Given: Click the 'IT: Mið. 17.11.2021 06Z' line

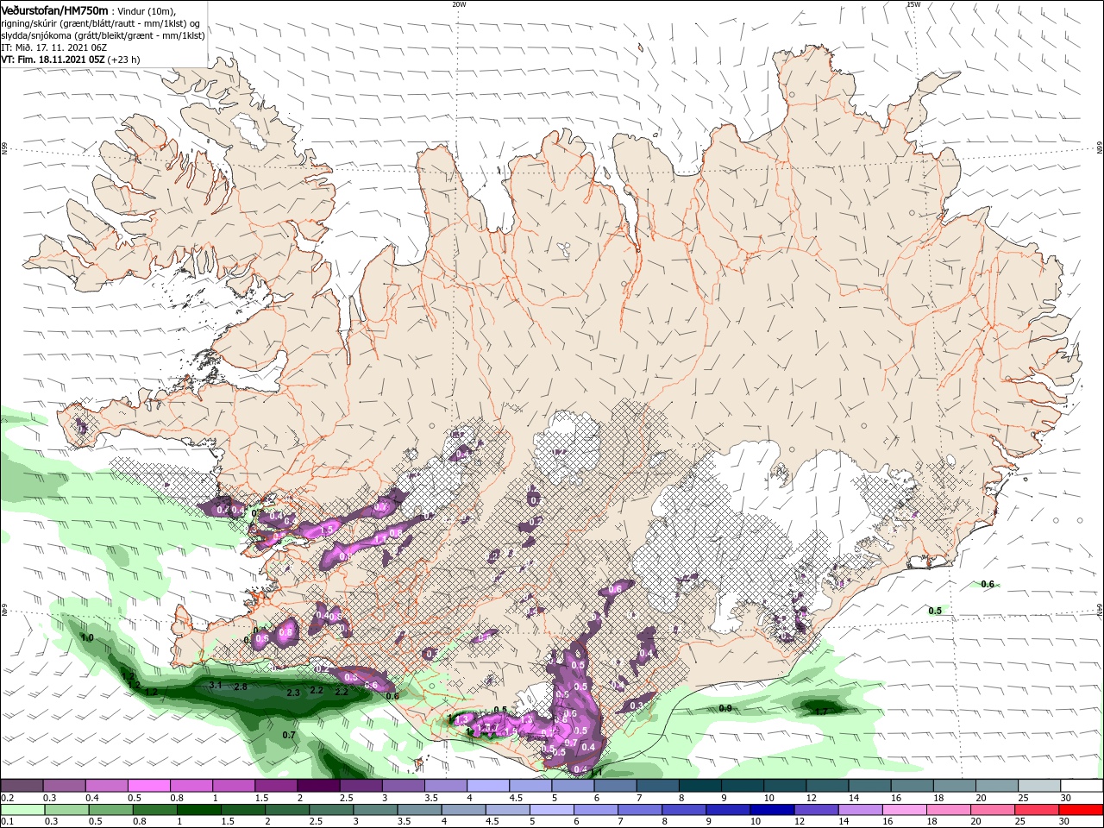Looking at the screenshot, I should [53, 47].
